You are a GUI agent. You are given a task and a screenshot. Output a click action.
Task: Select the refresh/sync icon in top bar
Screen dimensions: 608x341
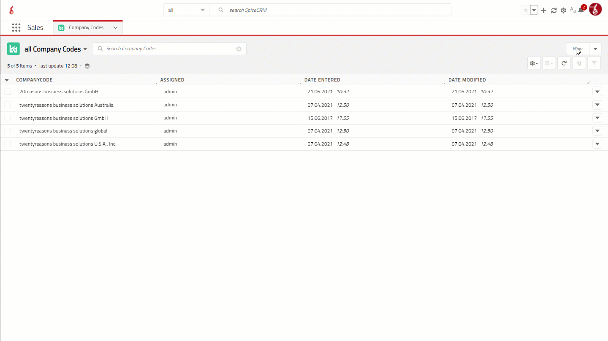coord(554,10)
